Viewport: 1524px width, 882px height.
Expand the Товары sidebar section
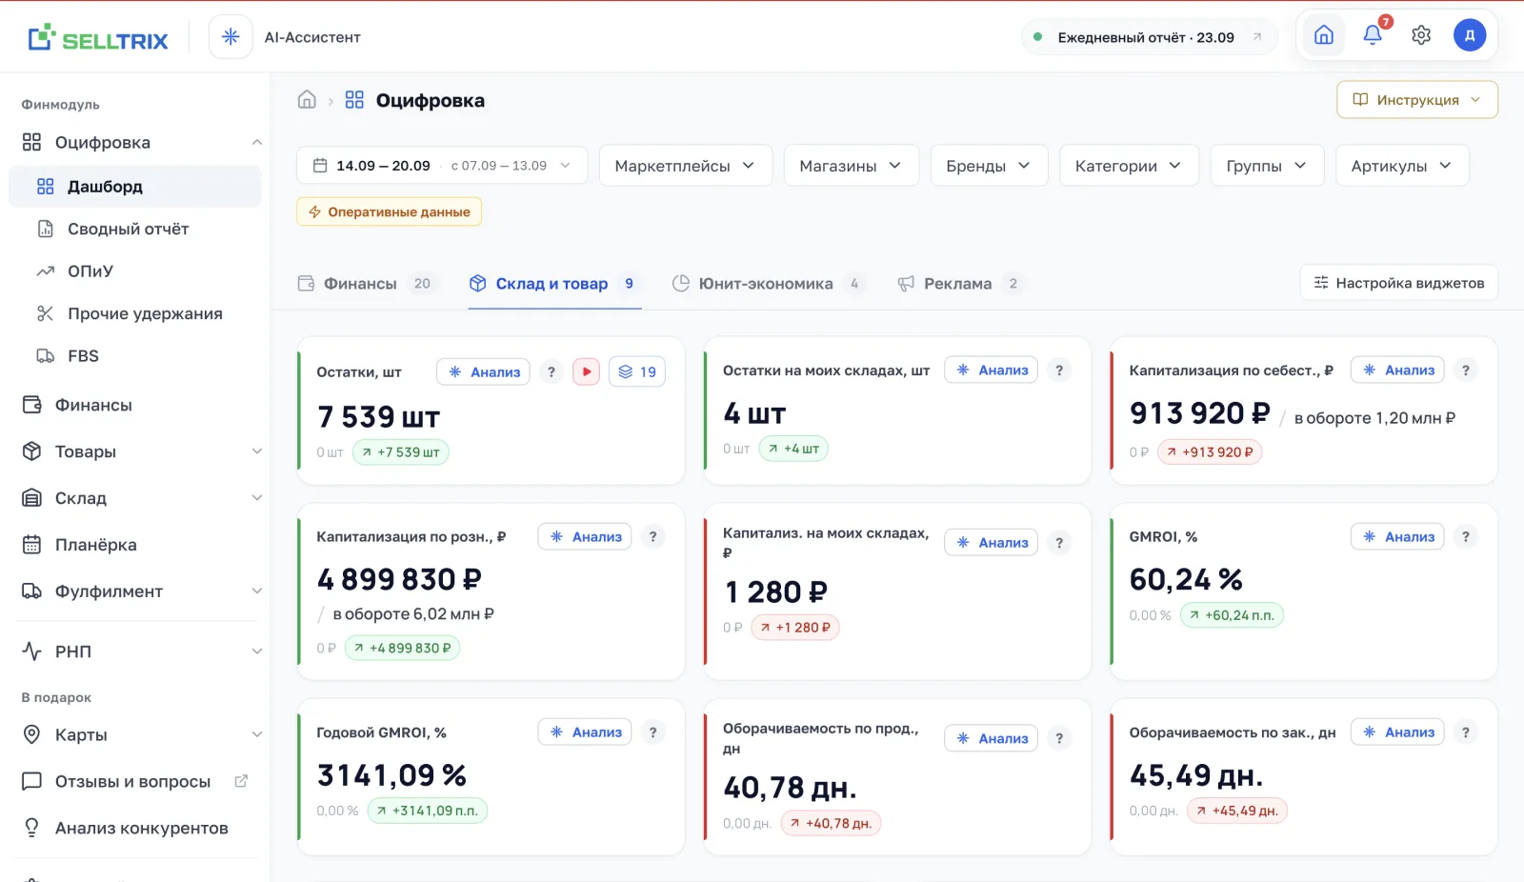pyautogui.click(x=256, y=451)
